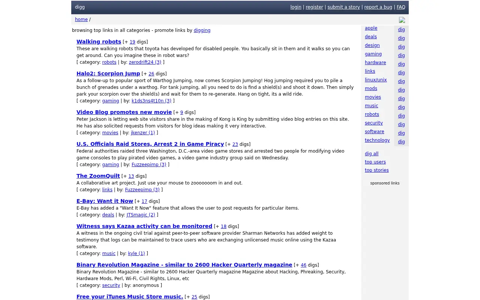
Task: Select the apple category in sidebar
Action: [371, 28]
